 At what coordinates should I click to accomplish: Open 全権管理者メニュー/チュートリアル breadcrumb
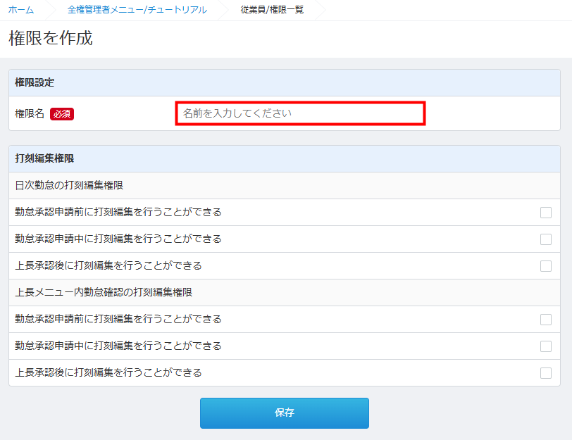pos(137,10)
